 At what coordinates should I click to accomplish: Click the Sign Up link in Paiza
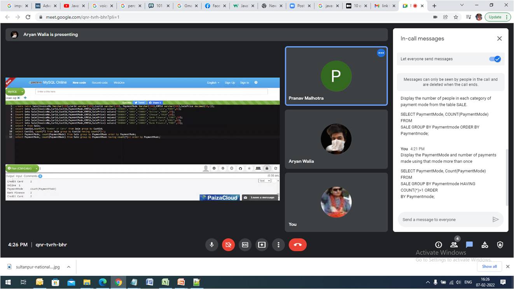tap(230, 83)
